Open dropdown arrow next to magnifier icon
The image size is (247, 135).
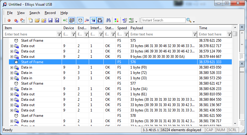coord(194,21)
